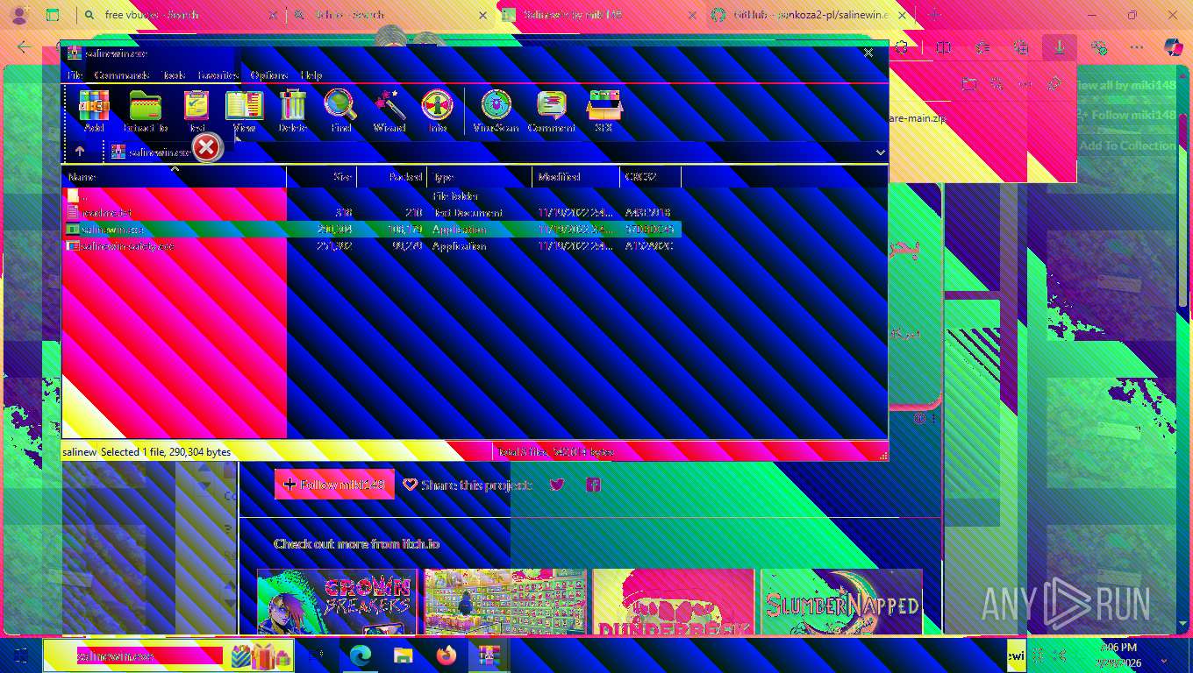Open the tab actions menu icon
The image size is (1193, 673).
(53, 15)
